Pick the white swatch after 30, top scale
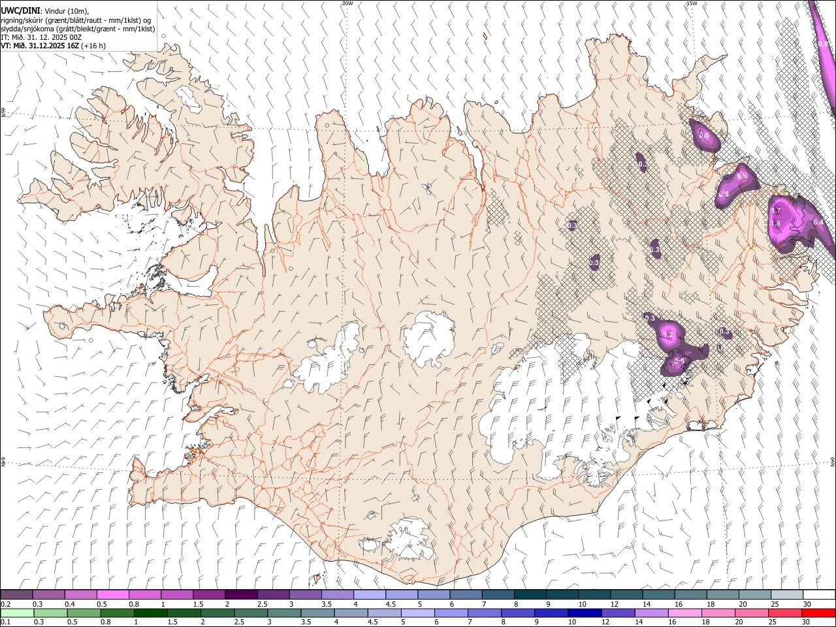The height and width of the screenshot is (627, 836). 819,595
